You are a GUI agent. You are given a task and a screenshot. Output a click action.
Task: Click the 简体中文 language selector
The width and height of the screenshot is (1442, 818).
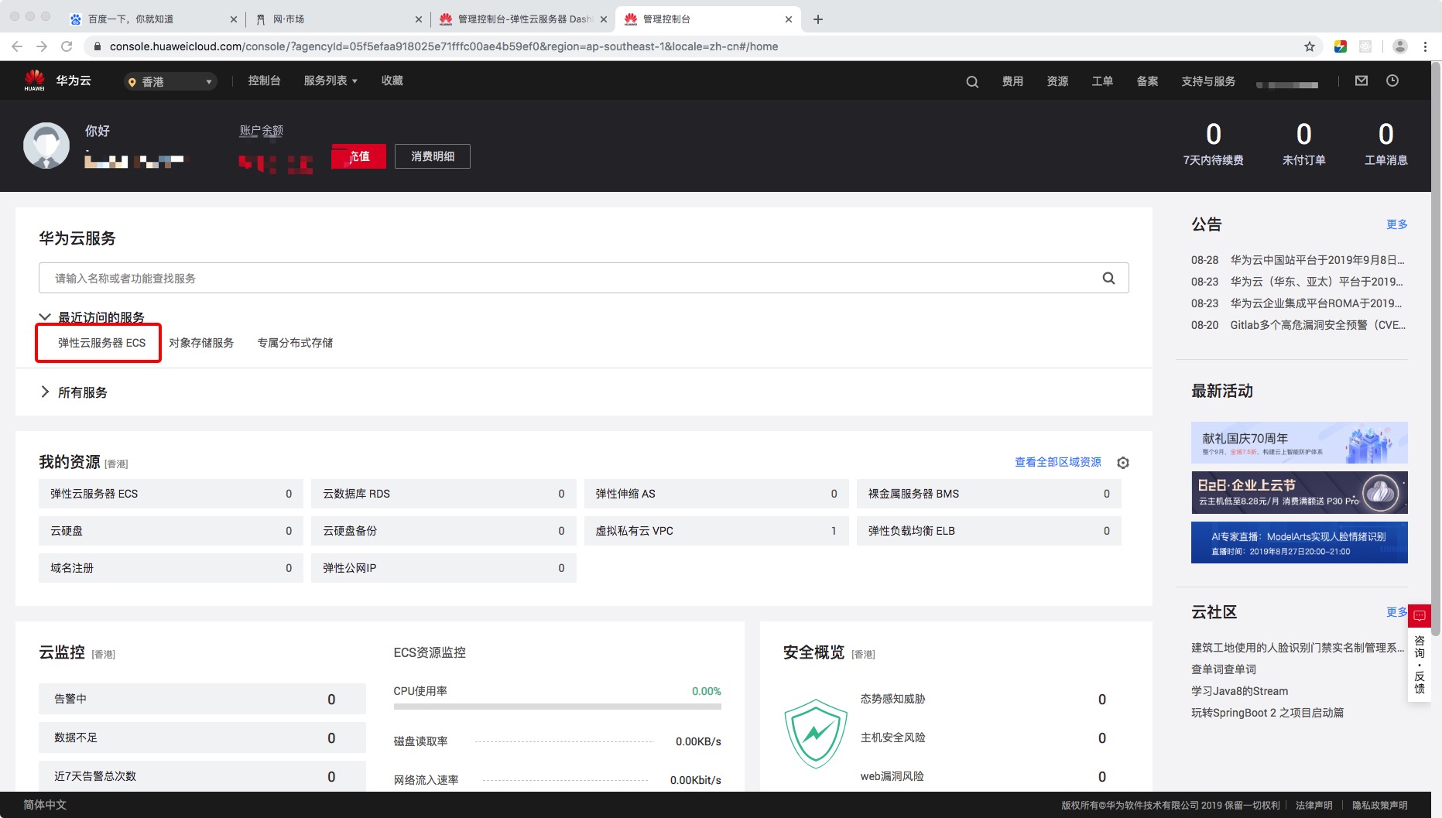(x=45, y=805)
